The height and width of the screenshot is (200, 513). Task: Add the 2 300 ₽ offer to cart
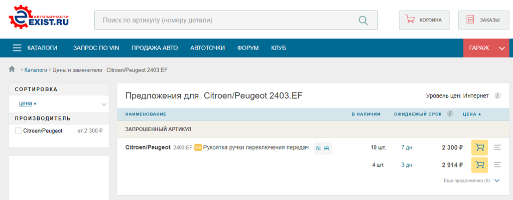[480, 147]
